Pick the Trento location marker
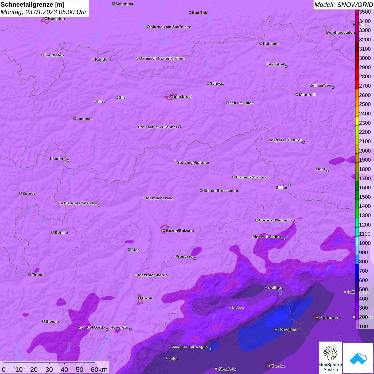 click(x=139, y=298)
